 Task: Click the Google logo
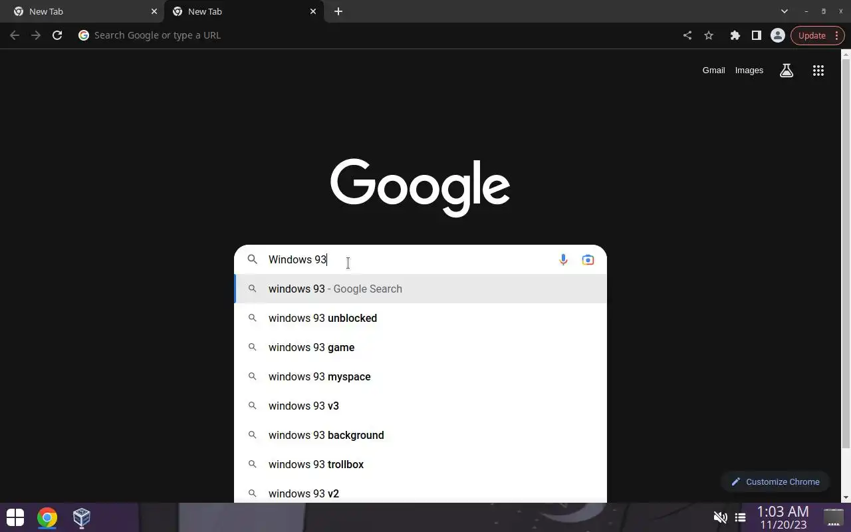pos(420,188)
